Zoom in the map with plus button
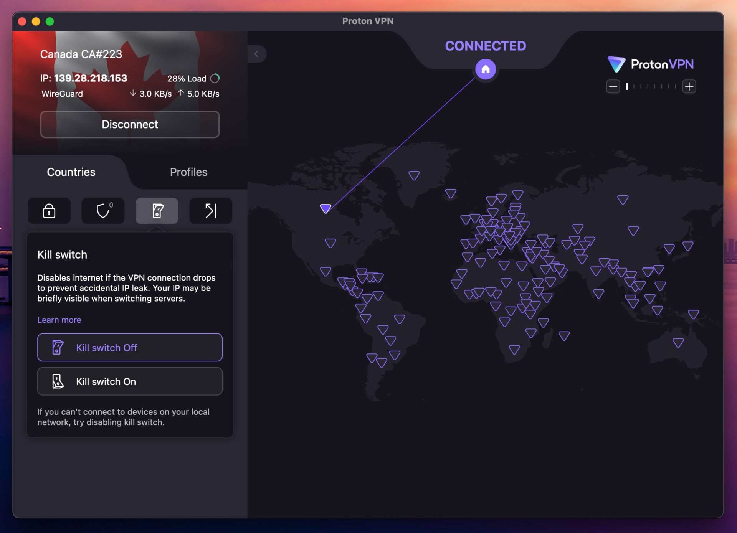This screenshot has width=737, height=533. pyautogui.click(x=689, y=86)
